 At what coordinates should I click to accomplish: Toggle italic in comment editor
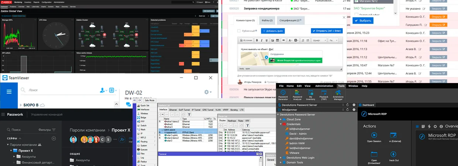[262, 40]
